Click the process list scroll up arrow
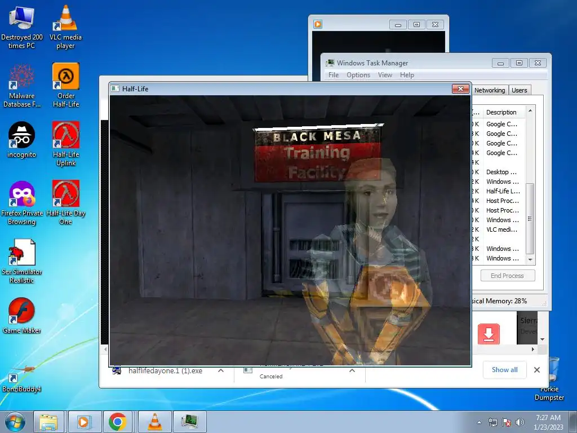The image size is (577, 433). (x=530, y=111)
